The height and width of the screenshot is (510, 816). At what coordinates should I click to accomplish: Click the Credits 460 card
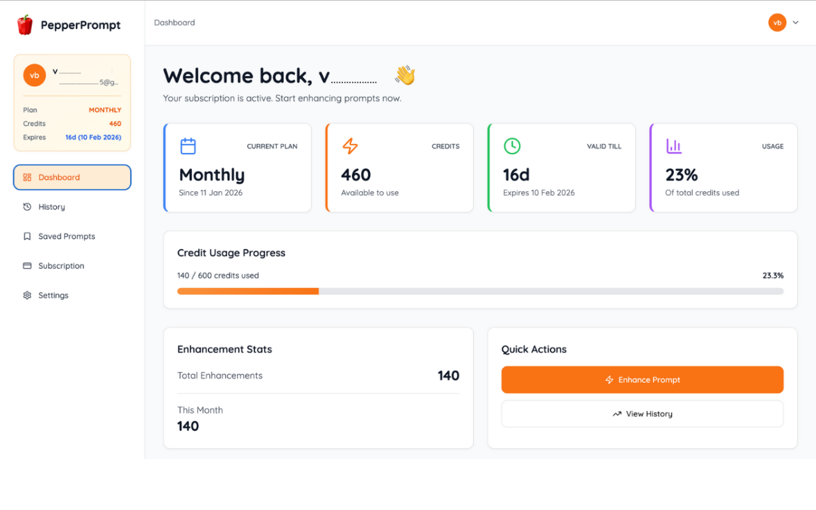coord(399,168)
